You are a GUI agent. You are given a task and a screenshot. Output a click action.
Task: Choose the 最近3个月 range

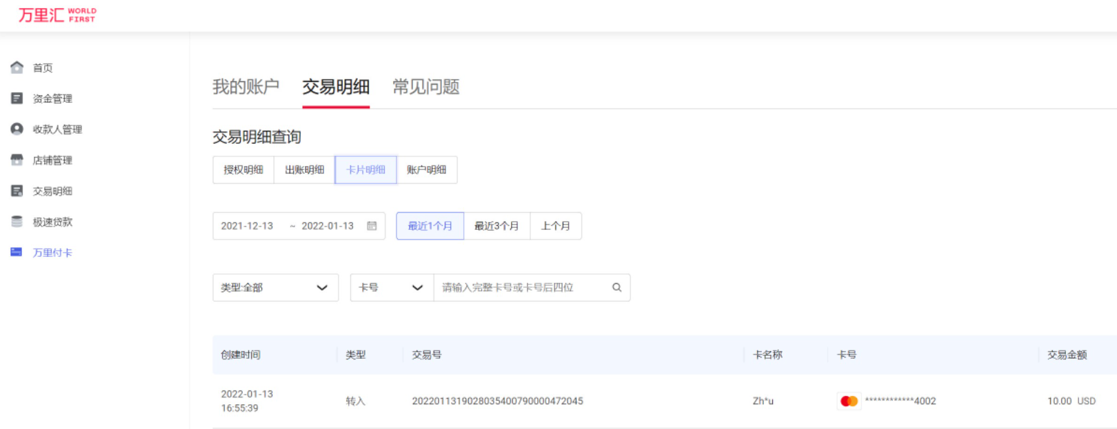[496, 226]
